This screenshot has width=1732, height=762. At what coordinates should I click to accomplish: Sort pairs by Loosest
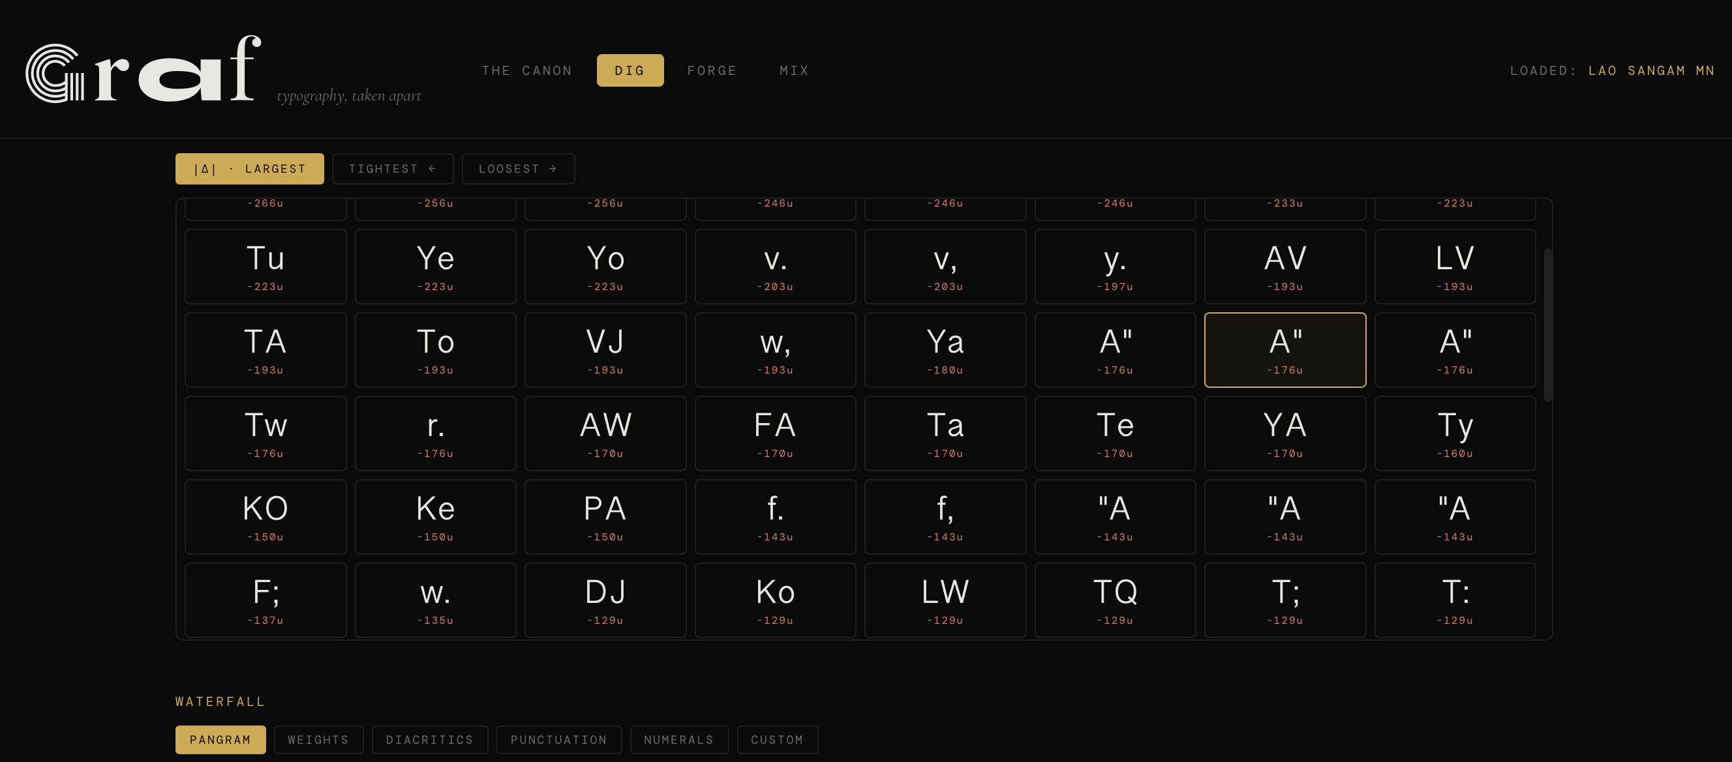click(518, 169)
